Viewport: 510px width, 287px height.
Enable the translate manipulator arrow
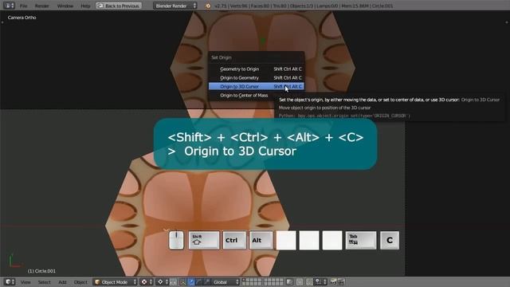[191, 282]
